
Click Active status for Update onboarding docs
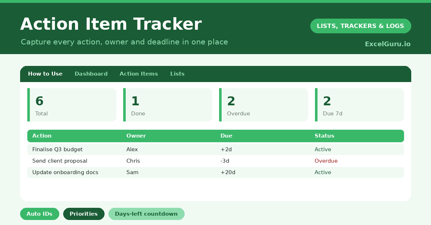coord(323,172)
